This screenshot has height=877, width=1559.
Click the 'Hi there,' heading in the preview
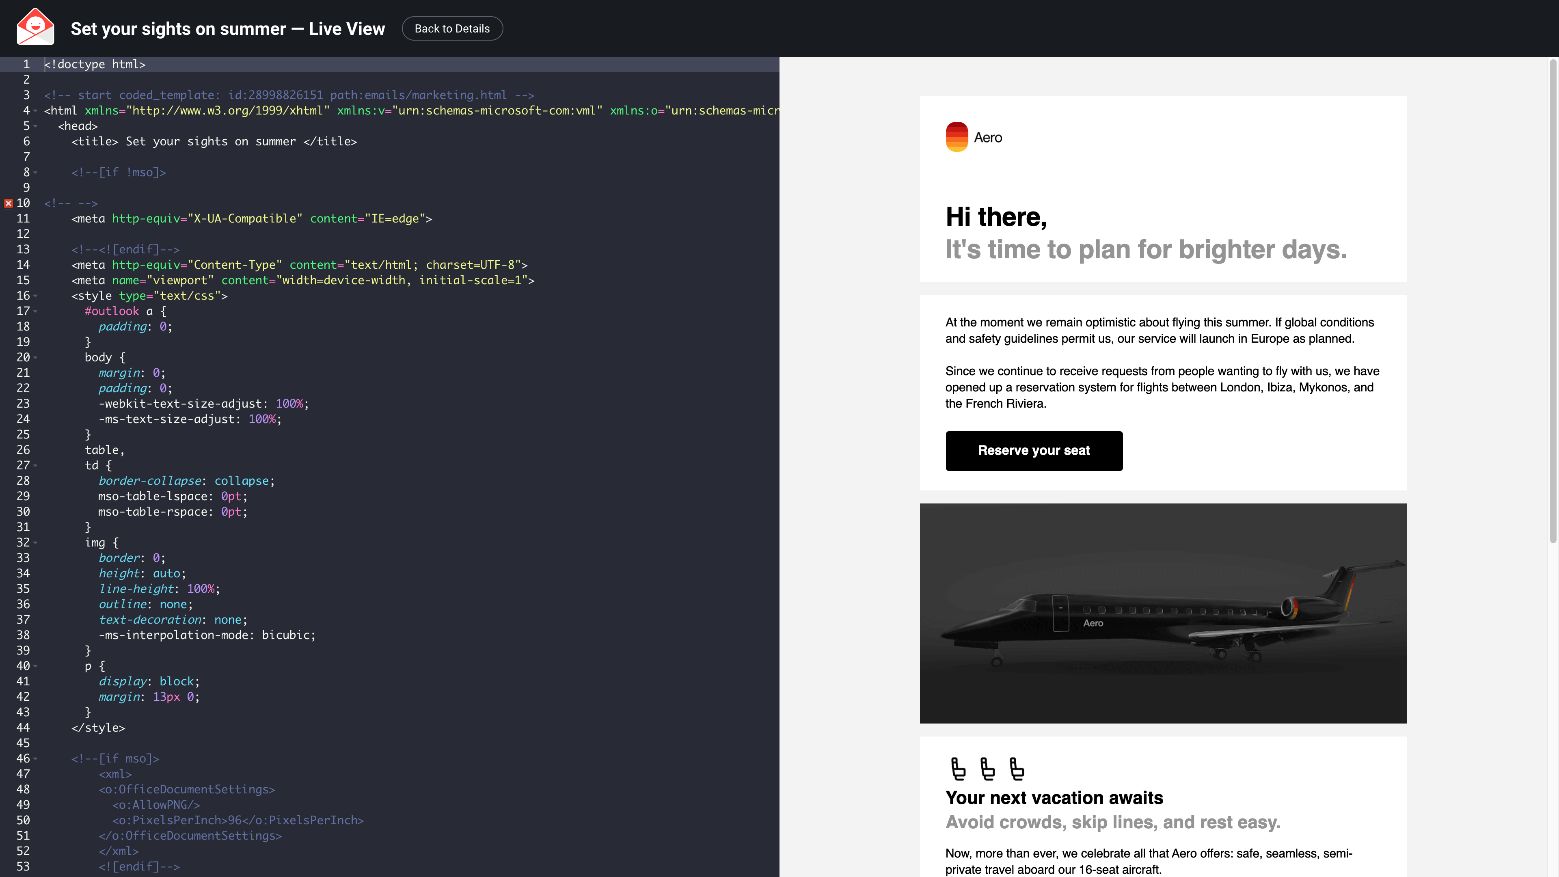[996, 217]
